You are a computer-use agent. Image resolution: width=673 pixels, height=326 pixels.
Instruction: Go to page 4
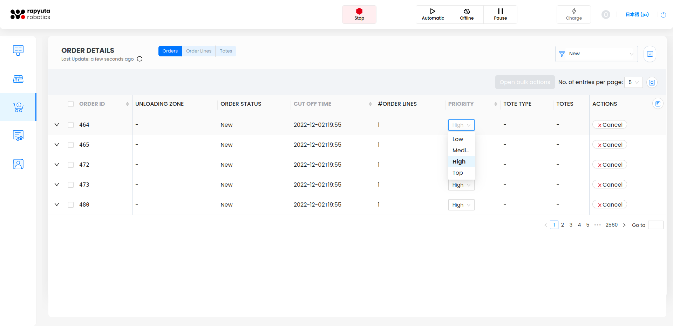[579, 225]
